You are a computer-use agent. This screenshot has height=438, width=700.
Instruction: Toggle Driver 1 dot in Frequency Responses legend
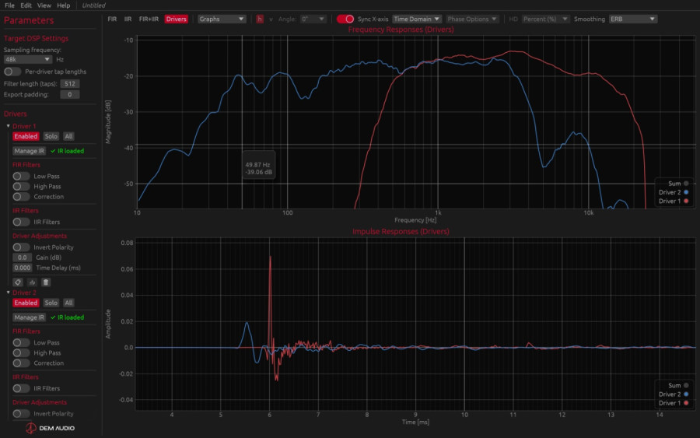pyautogui.click(x=686, y=201)
